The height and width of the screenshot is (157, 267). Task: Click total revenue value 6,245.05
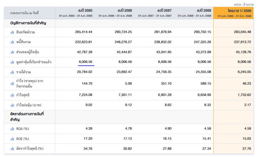point(244,72)
